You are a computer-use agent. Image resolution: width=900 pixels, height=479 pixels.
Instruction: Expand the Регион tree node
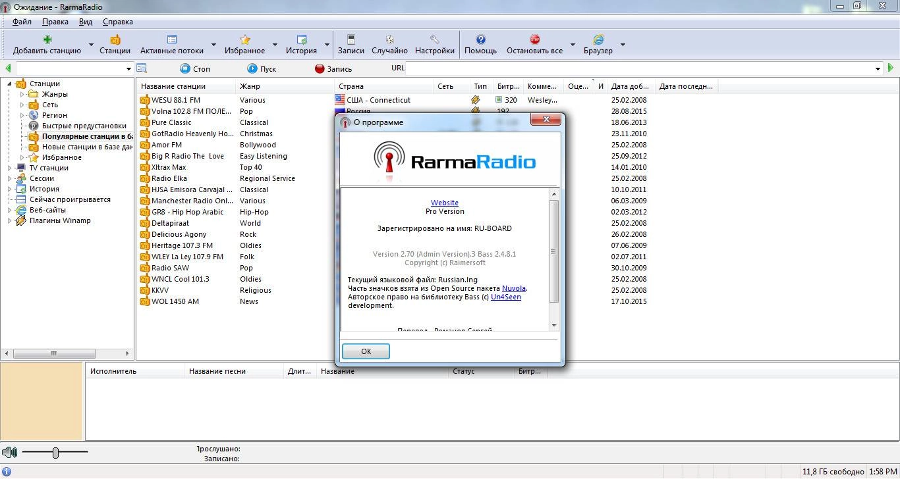coord(22,115)
